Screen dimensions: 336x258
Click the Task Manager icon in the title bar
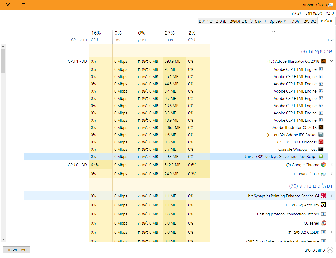tap(331, 5)
